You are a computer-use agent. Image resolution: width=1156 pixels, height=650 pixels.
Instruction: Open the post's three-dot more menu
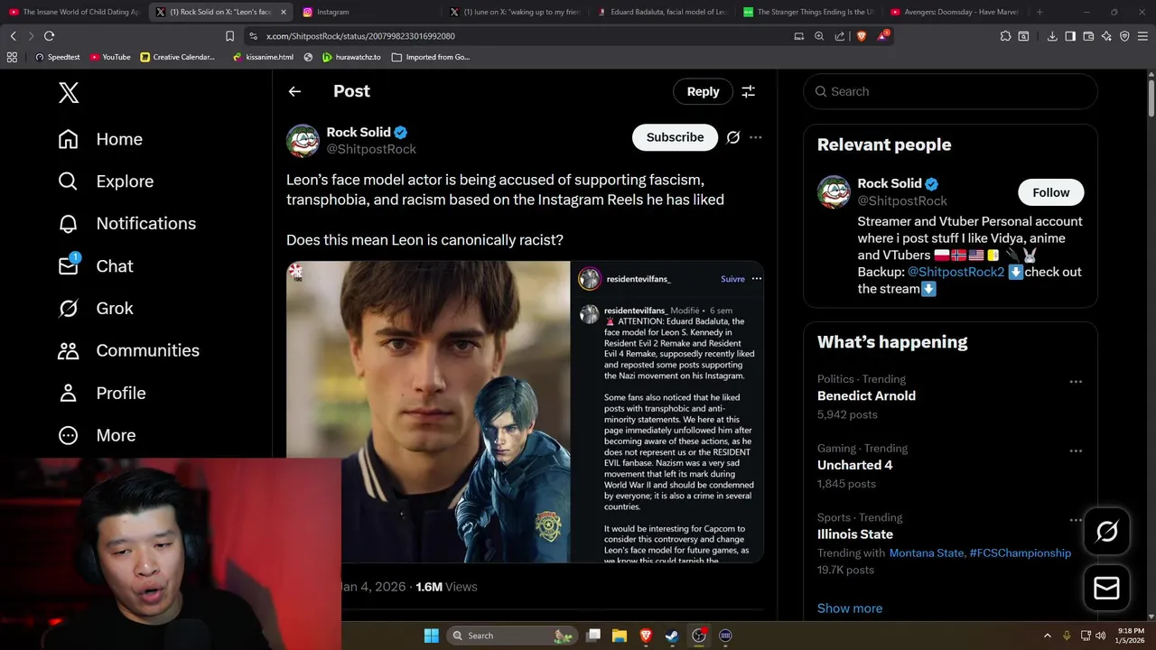click(x=755, y=137)
